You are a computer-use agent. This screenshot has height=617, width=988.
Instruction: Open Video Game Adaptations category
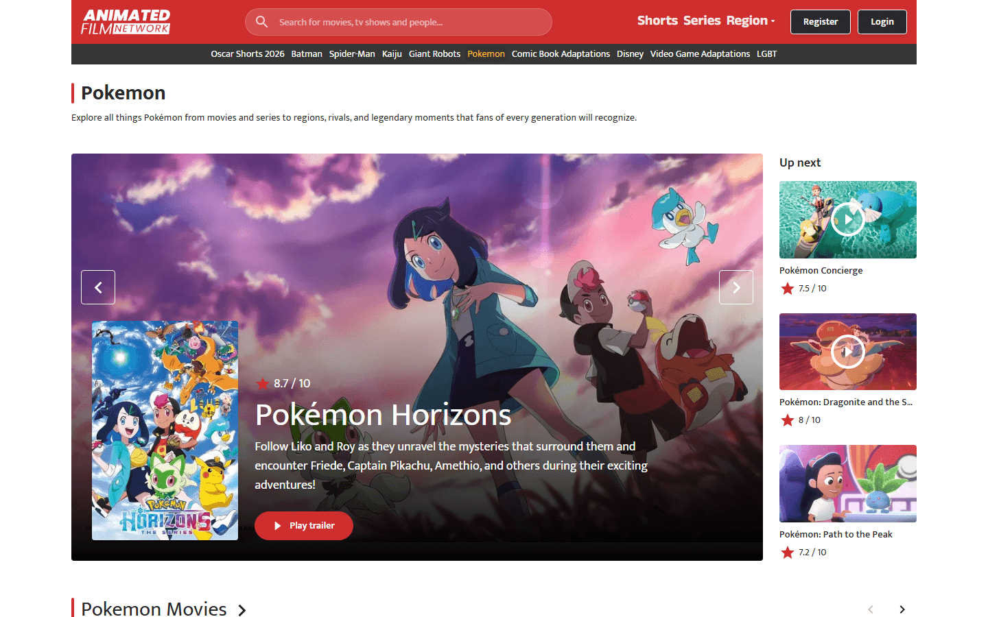pyautogui.click(x=700, y=54)
